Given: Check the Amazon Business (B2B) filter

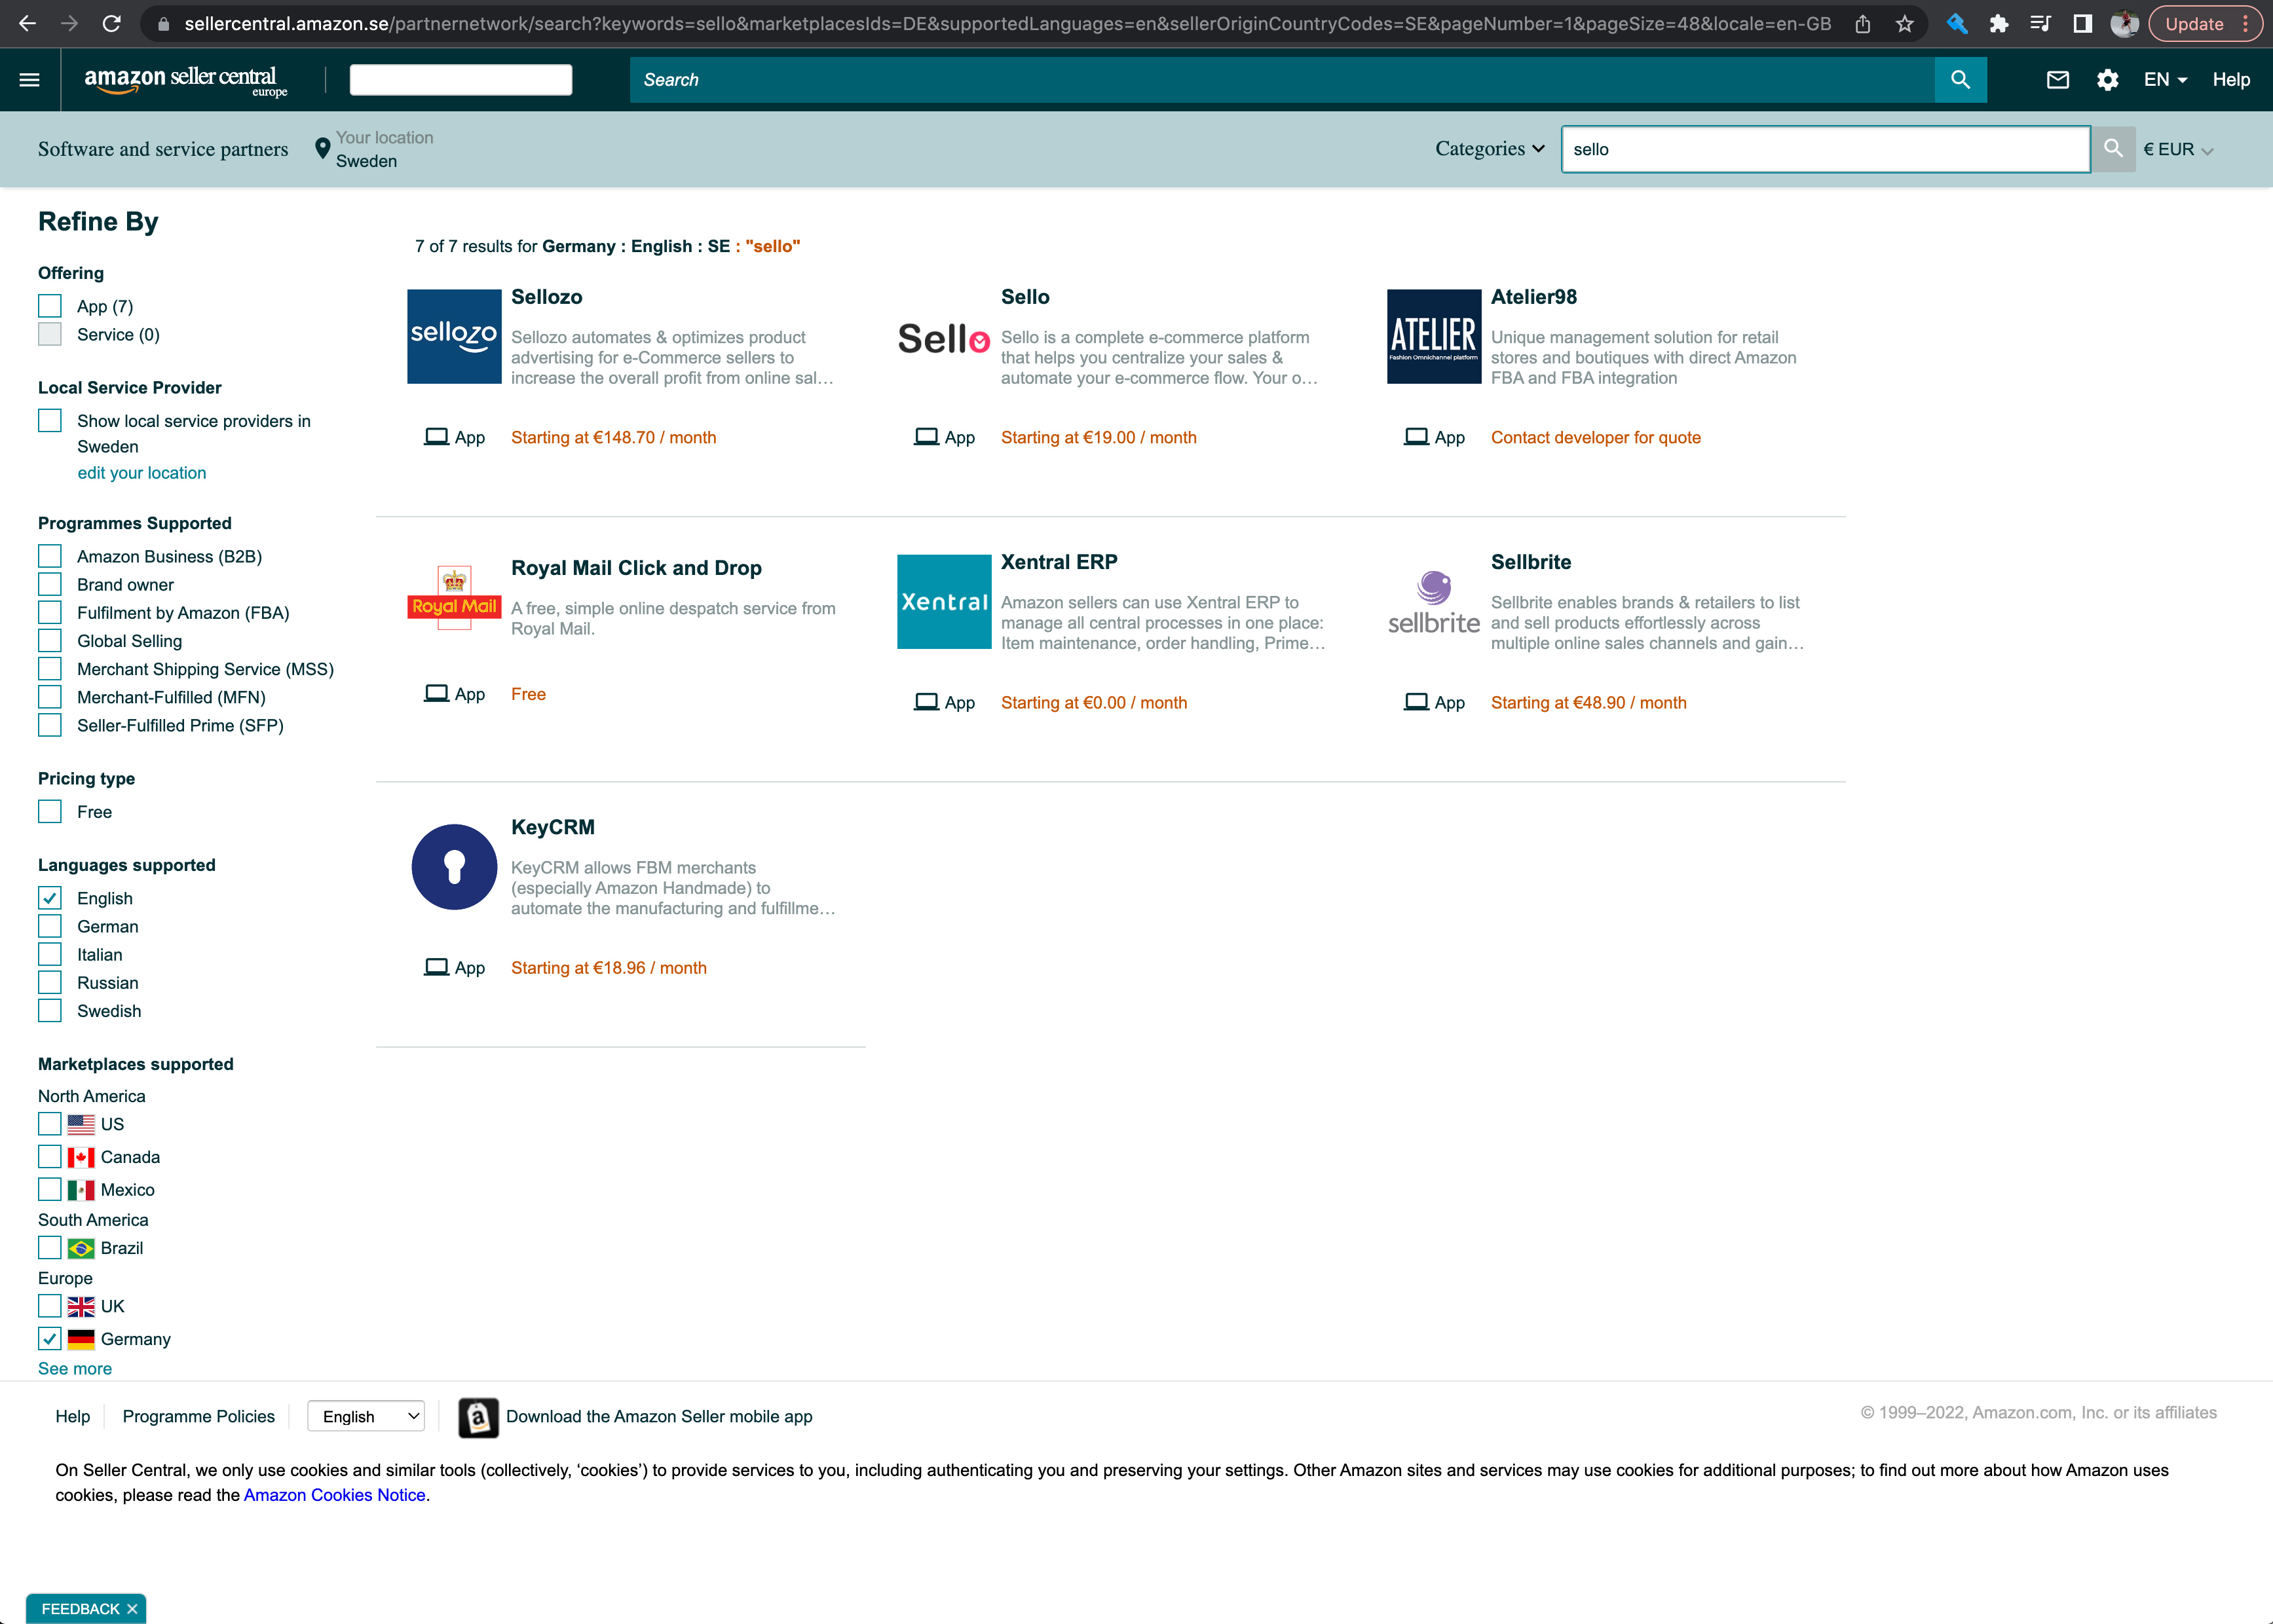Looking at the screenshot, I should pyautogui.click(x=50, y=556).
